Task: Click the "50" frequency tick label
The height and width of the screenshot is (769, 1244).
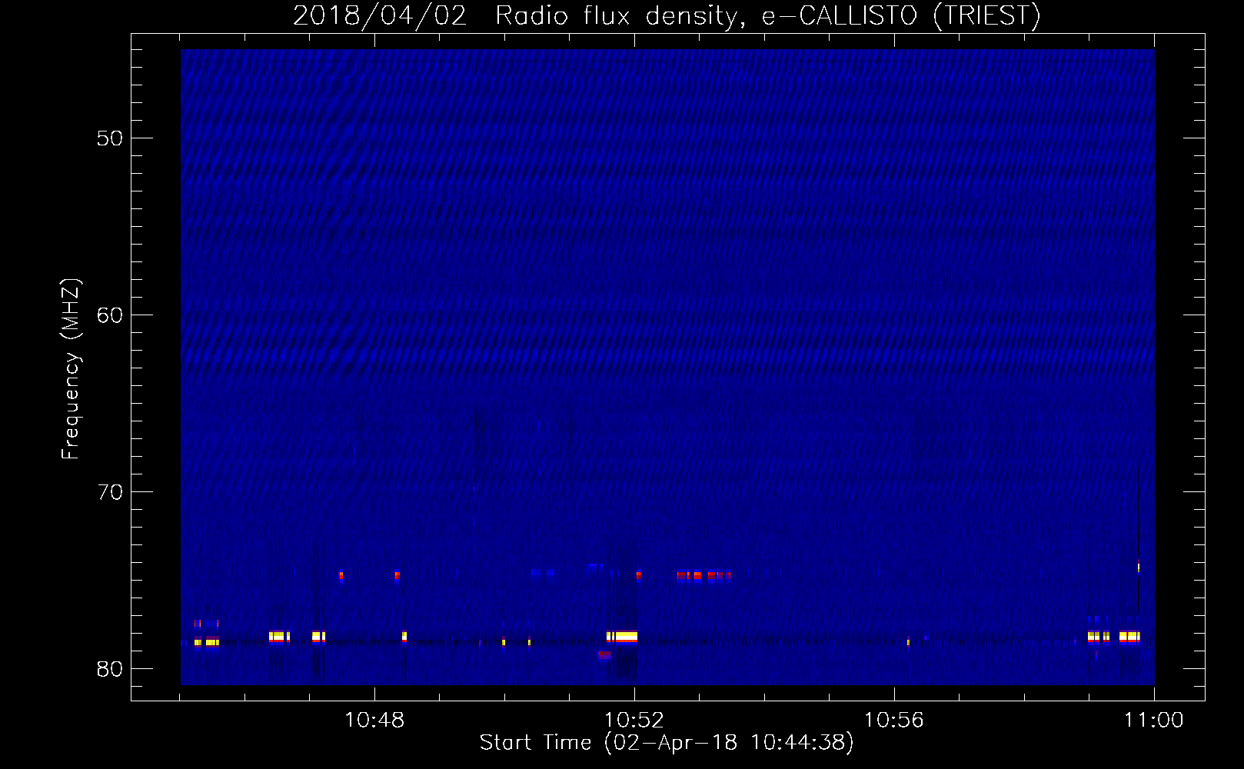Action: click(x=110, y=138)
